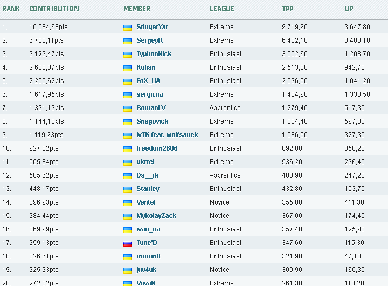Select contribution value 505,62pts
The height and width of the screenshot is (286, 388).
coord(44,175)
